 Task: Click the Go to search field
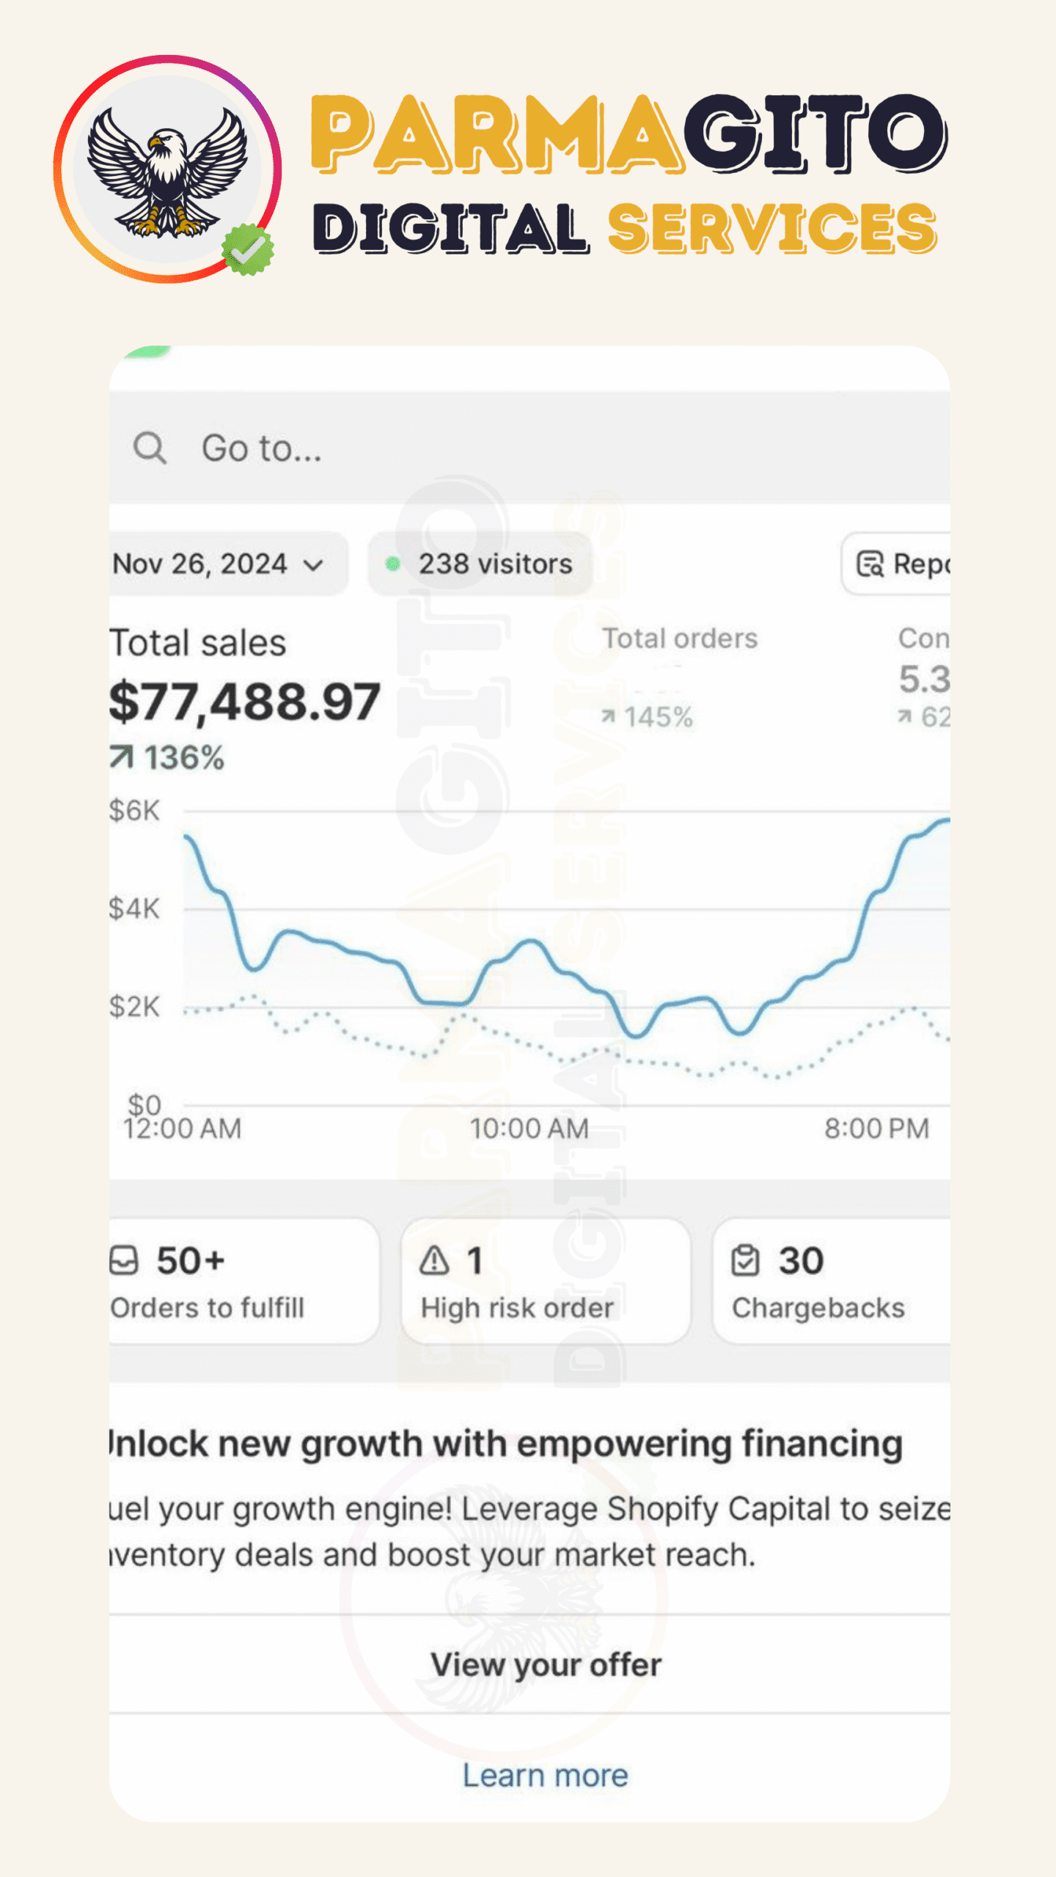point(513,448)
